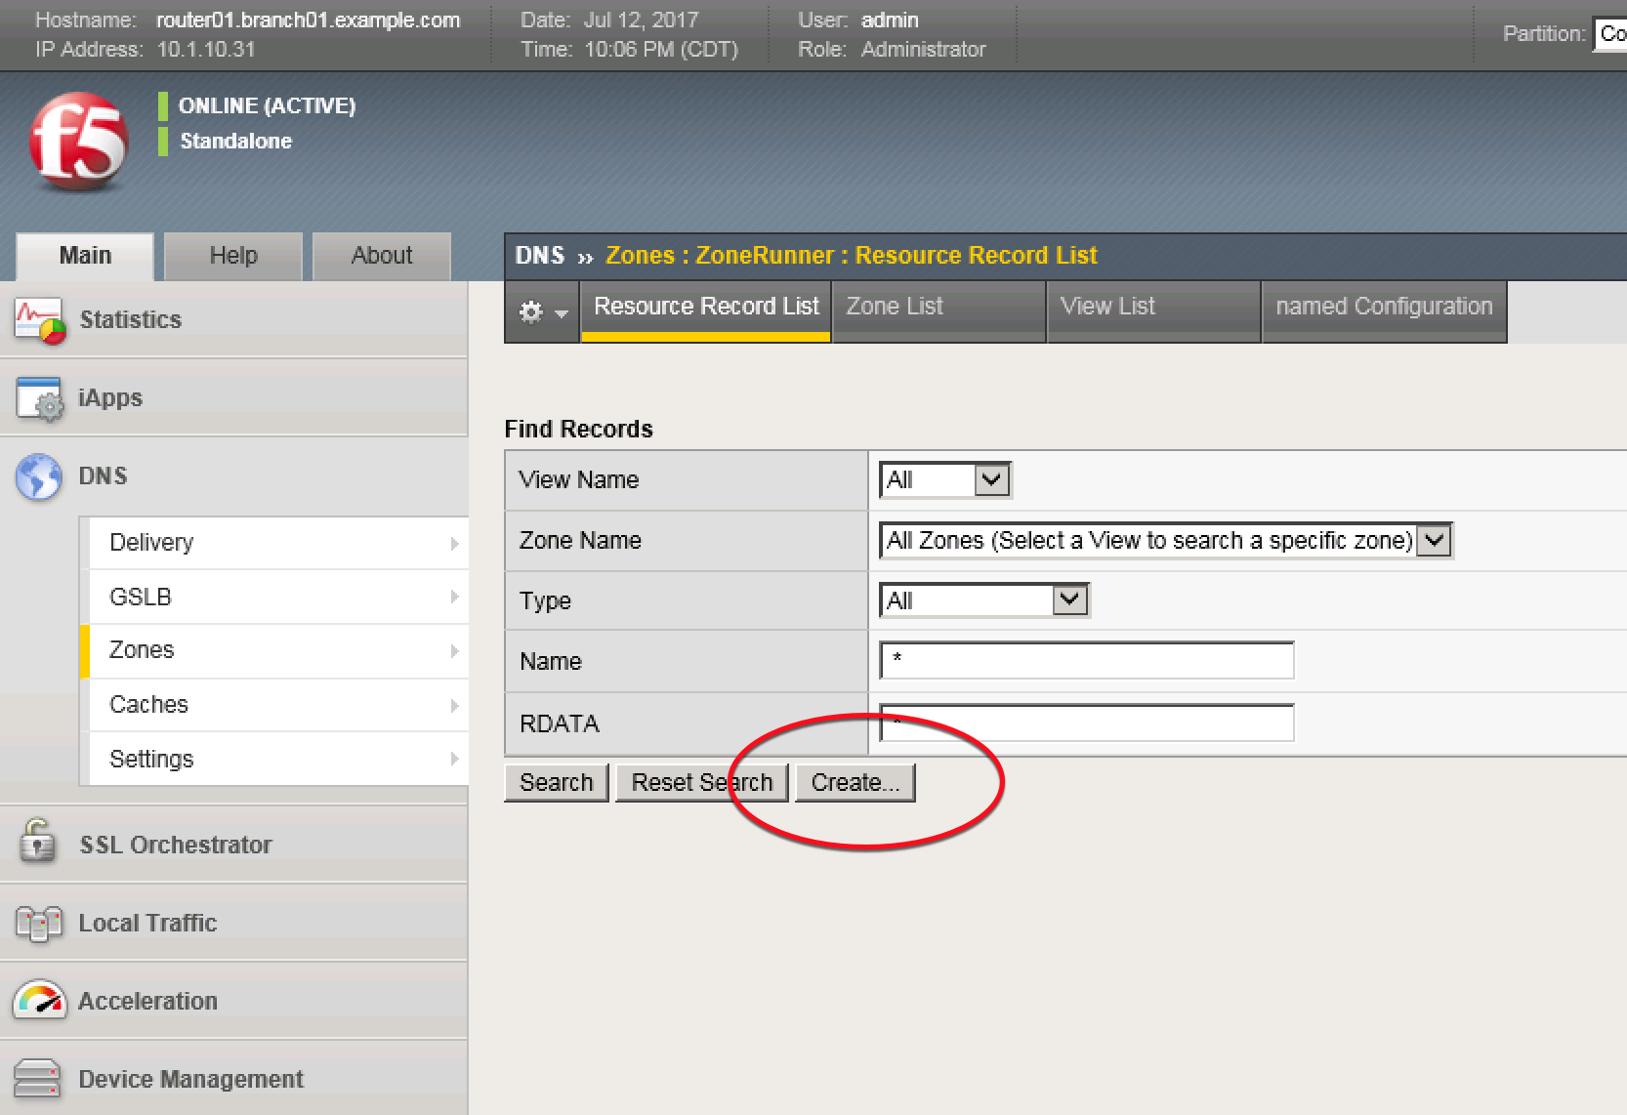Image resolution: width=1627 pixels, height=1115 pixels.
Task: Open the Type dropdown
Action: tap(984, 600)
